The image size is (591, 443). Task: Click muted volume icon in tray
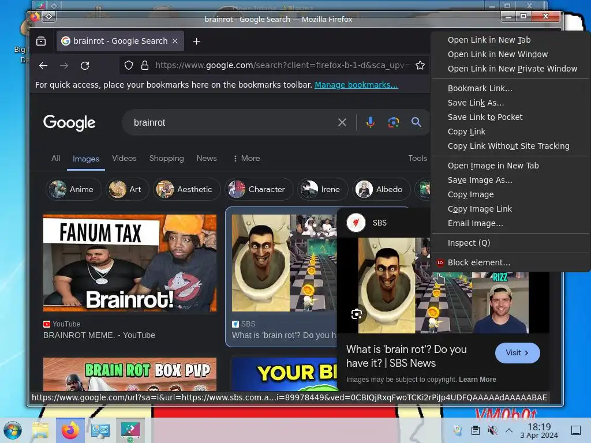pyautogui.click(x=492, y=430)
